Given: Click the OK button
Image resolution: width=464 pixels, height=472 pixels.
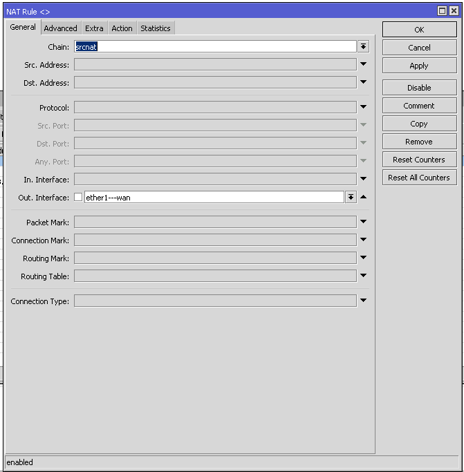Looking at the screenshot, I should click(x=419, y=30).
